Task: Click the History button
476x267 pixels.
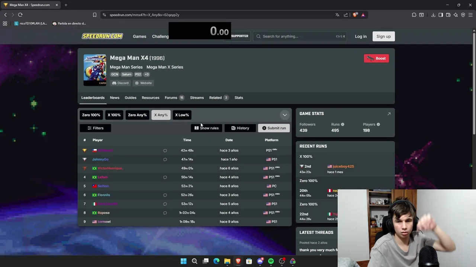Action: click(240, 128)
